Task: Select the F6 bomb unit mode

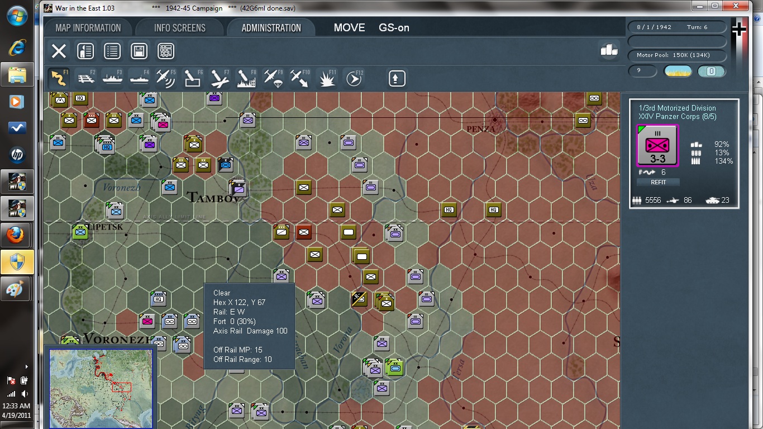Action: click(193, 78)
